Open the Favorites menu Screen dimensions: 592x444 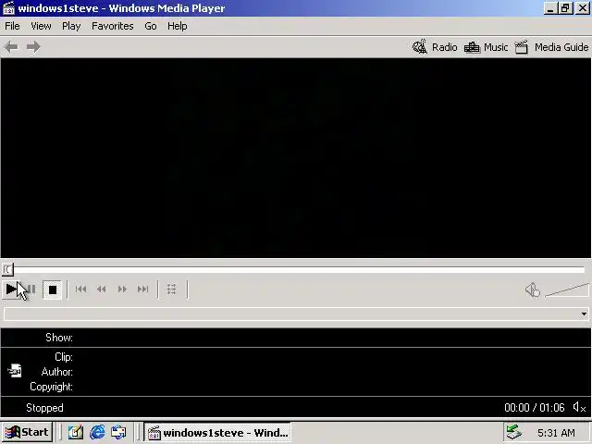tap(113, 26)
